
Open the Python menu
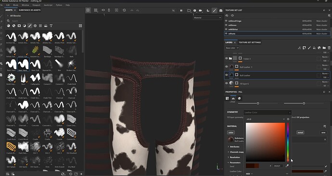(x=59, y=5)
